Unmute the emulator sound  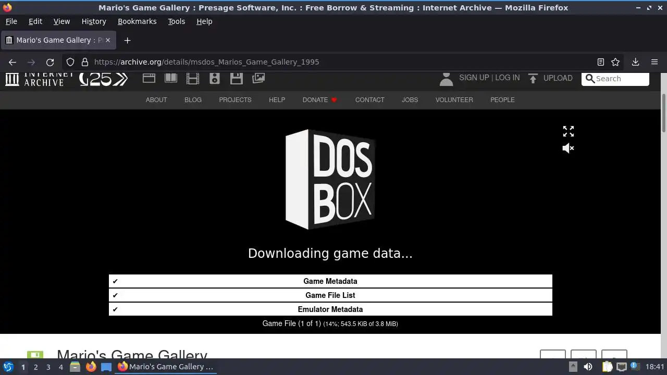click(568, 148)
